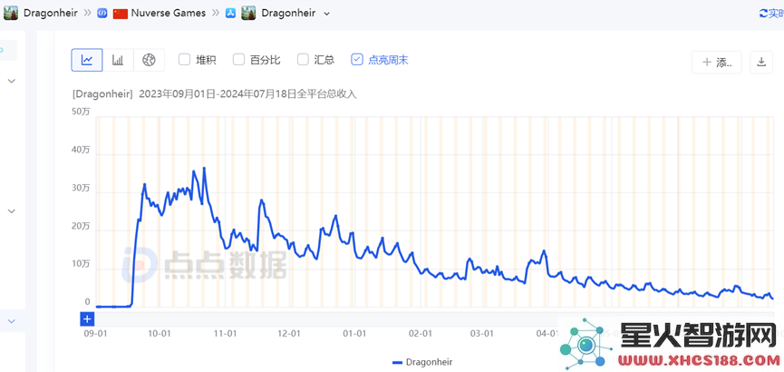Switch to line chart view
The height and width of the screenshot is (372, 784).
point(87,60)
